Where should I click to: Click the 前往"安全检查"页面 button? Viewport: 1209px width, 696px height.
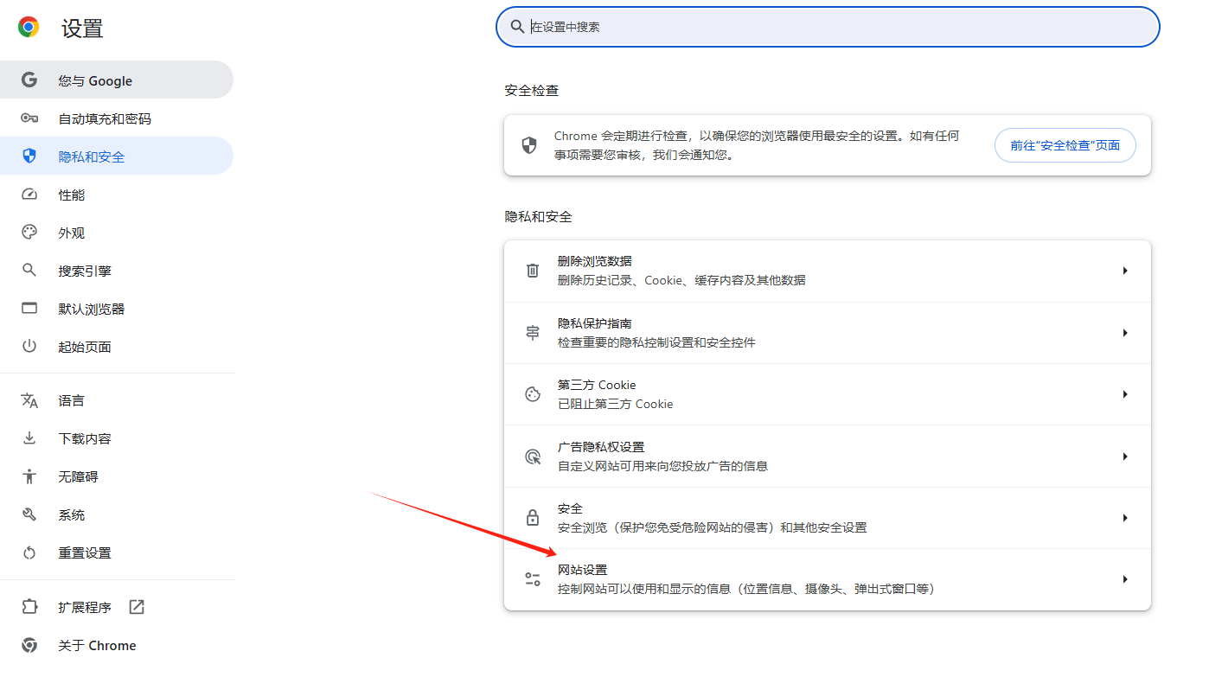(x=1065, y=145)
